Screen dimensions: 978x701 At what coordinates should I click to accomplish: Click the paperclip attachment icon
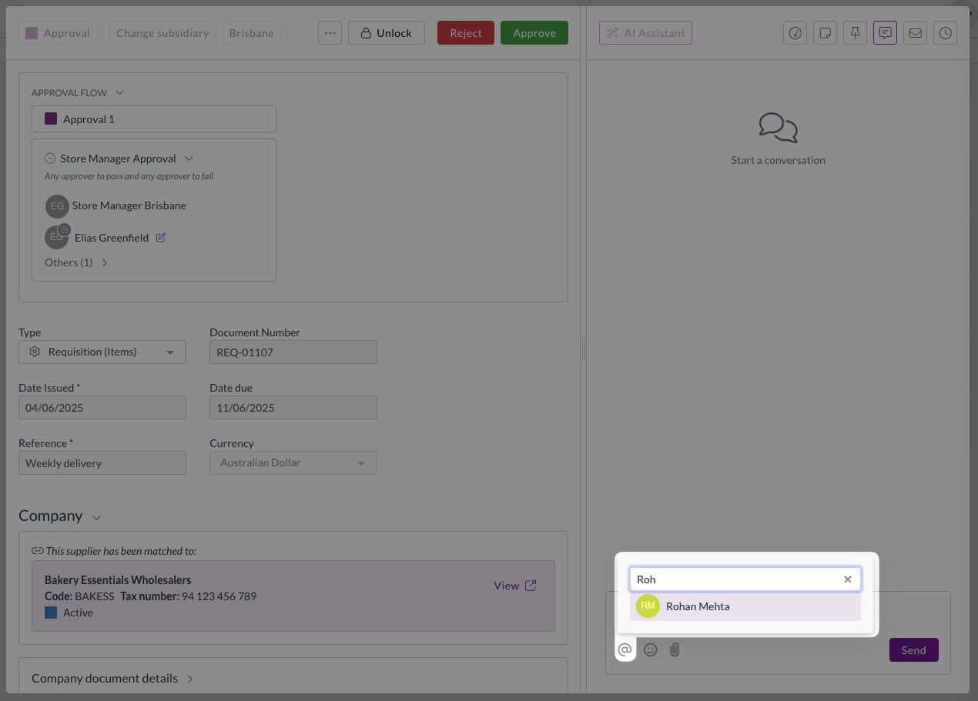point(675,649)
